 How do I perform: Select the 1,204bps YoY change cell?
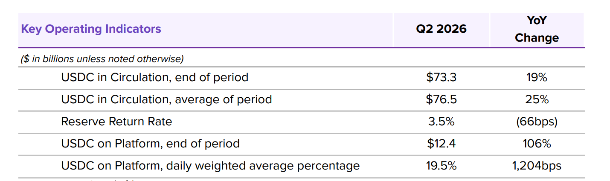(537, 166)
